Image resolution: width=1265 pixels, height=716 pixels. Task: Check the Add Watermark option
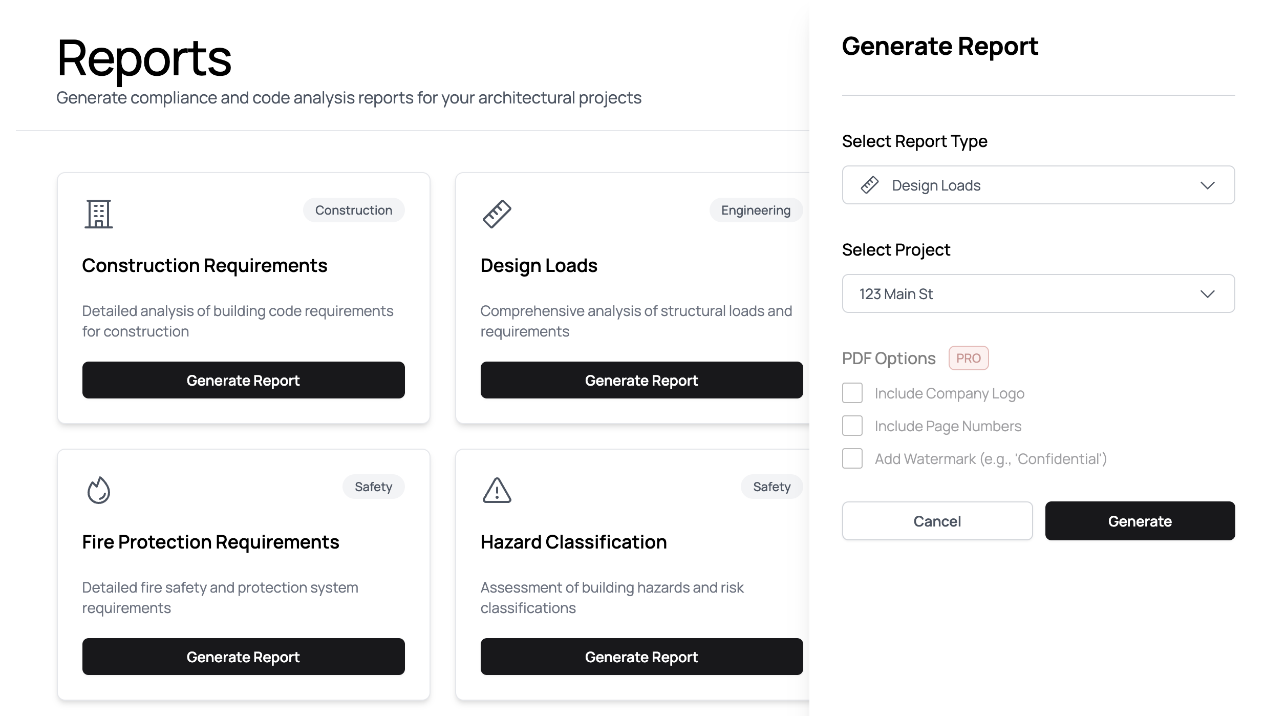point(852,459)
